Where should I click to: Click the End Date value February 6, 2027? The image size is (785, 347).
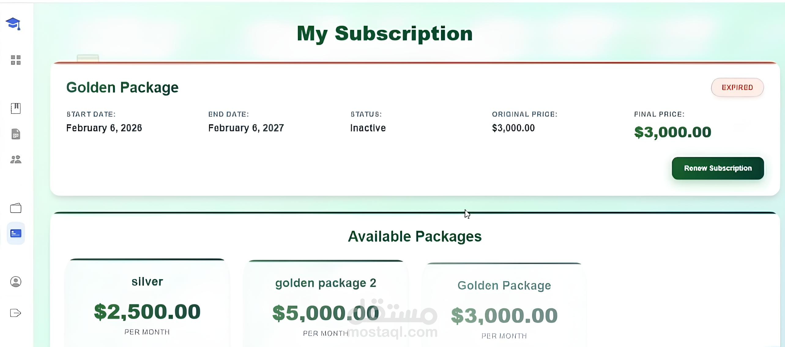tap(246, 128)
